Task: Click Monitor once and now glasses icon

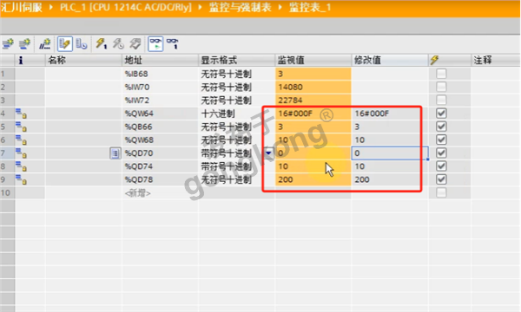Action: pos(173,43)
